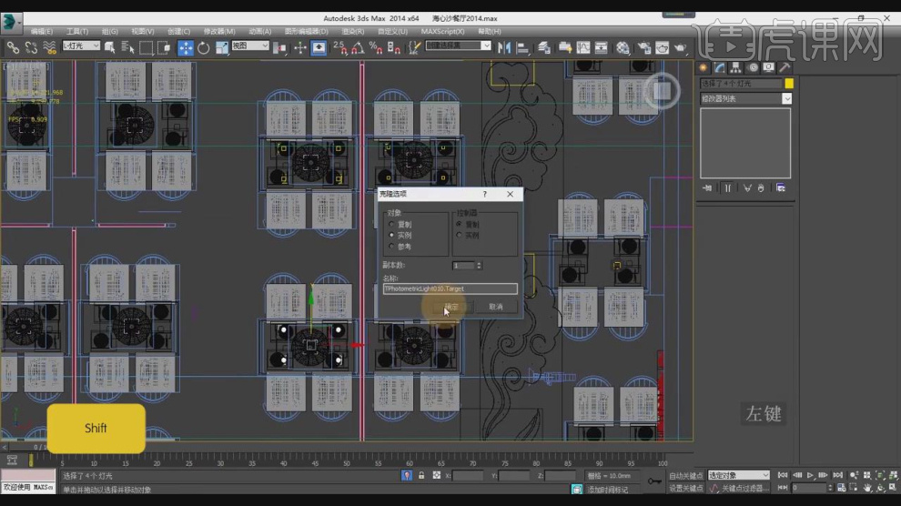901x506 pixels.
Task: Open the 选定对象 key filter dropdown
Action: [738, 476]
